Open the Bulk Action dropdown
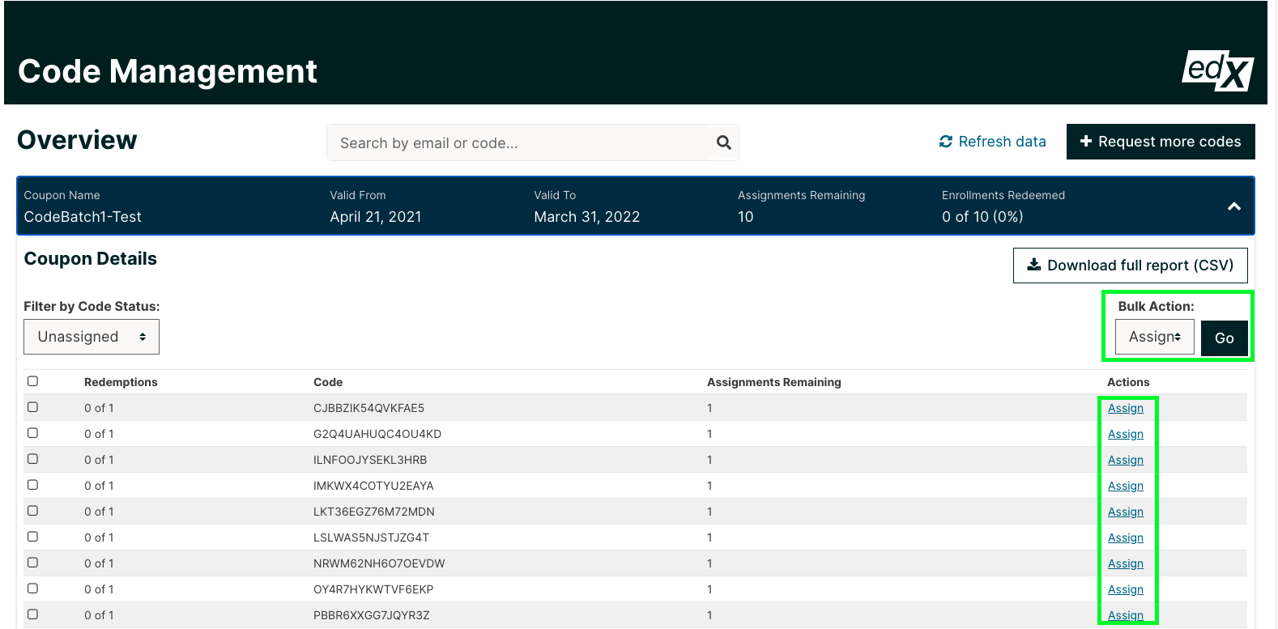 coord(1154,337)
